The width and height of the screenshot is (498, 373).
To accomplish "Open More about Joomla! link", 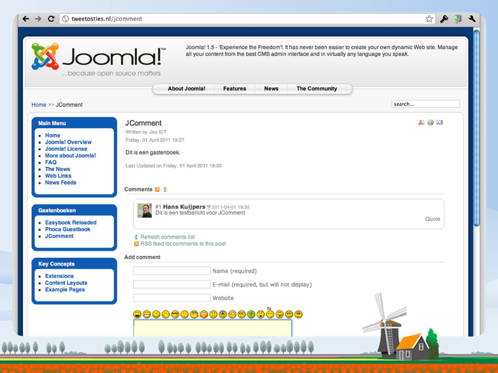I will (x=70, y=155).
